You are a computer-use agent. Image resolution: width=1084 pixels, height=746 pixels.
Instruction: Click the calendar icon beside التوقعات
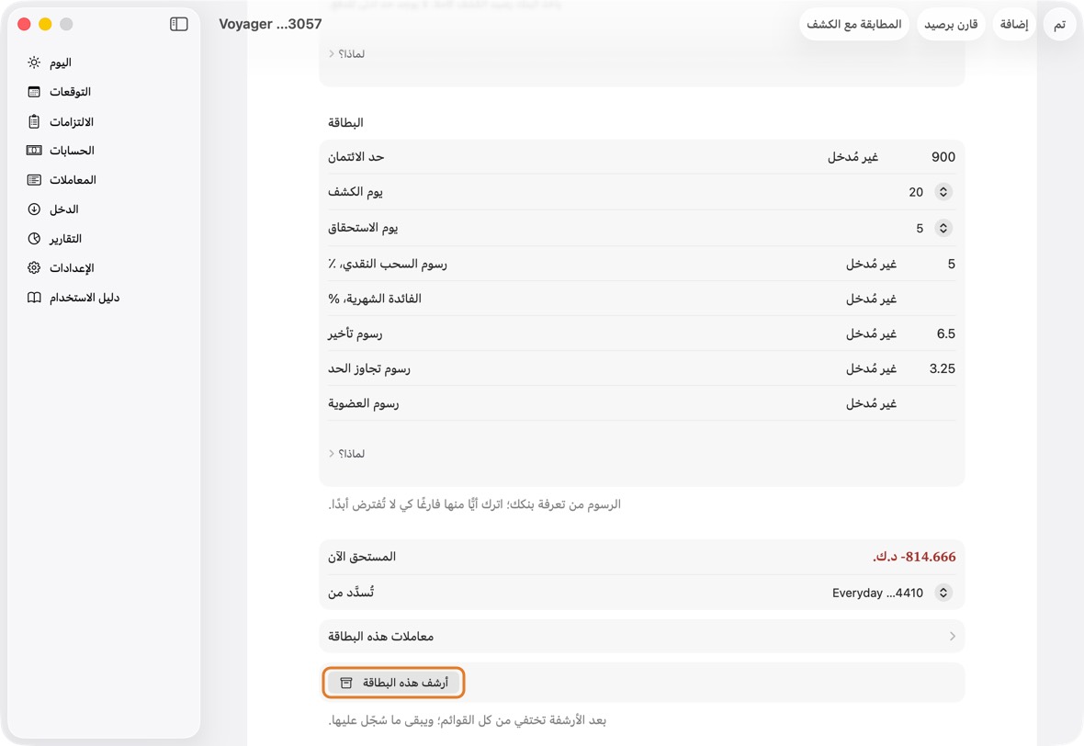point(34,91)
